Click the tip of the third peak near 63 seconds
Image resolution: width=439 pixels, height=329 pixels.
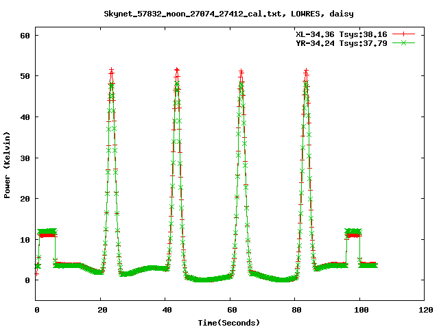(241, 71)
